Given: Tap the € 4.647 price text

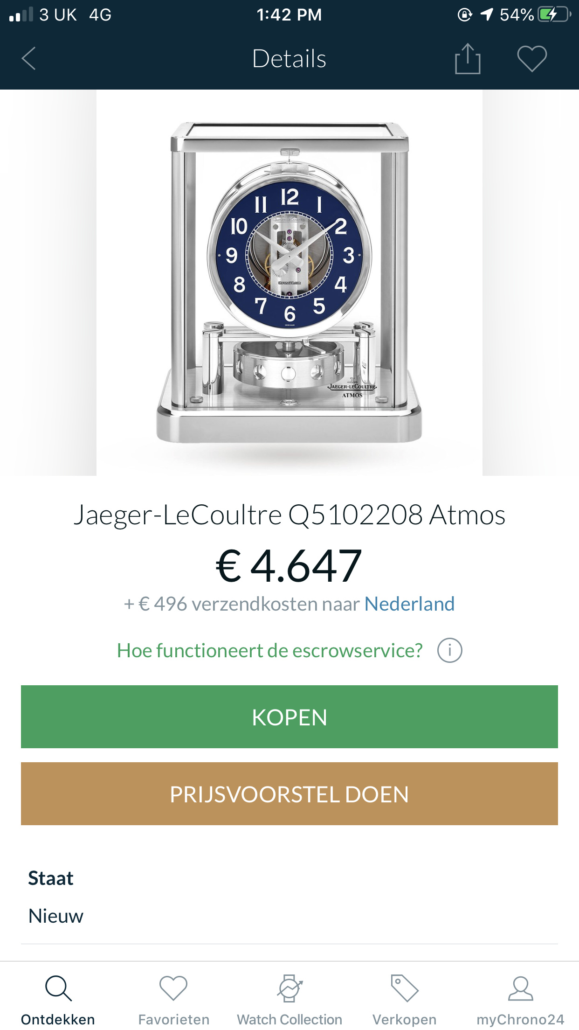Looking at the screenshot, I should click(x=289, y=566).
